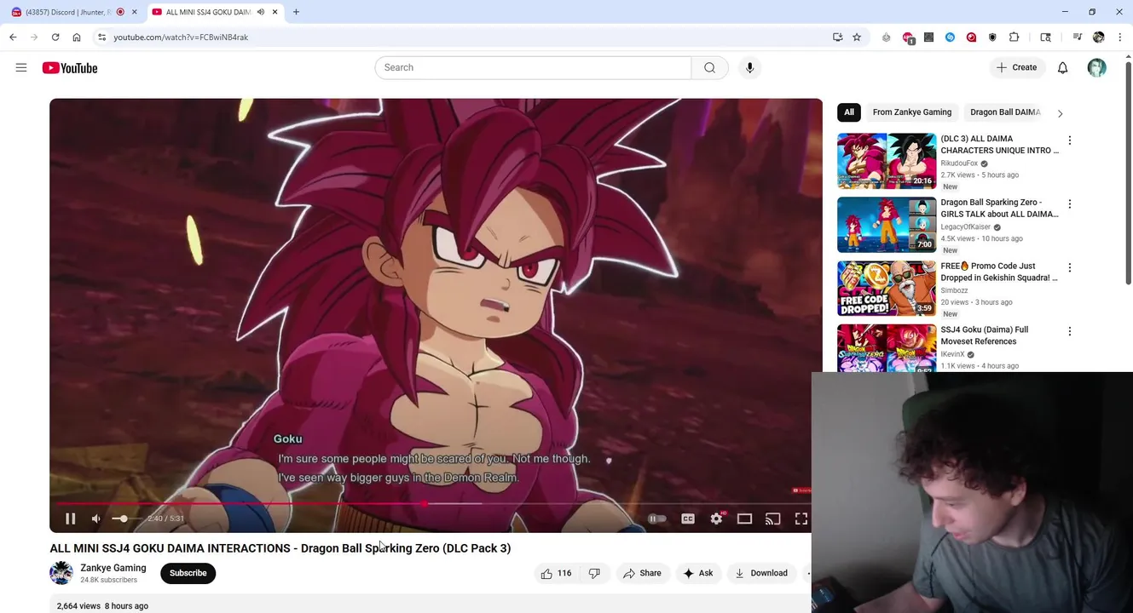Reload the current page
Image resolution: width=1133 pixels, height=613 pixels.
tap(55, 37)
